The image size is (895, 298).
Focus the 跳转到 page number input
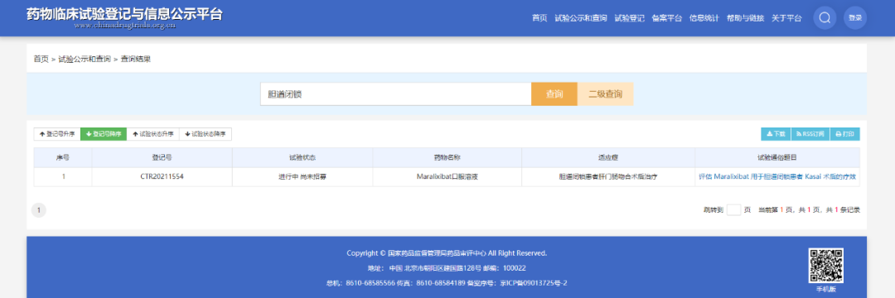pyautogui.click(x=733, y=209)
